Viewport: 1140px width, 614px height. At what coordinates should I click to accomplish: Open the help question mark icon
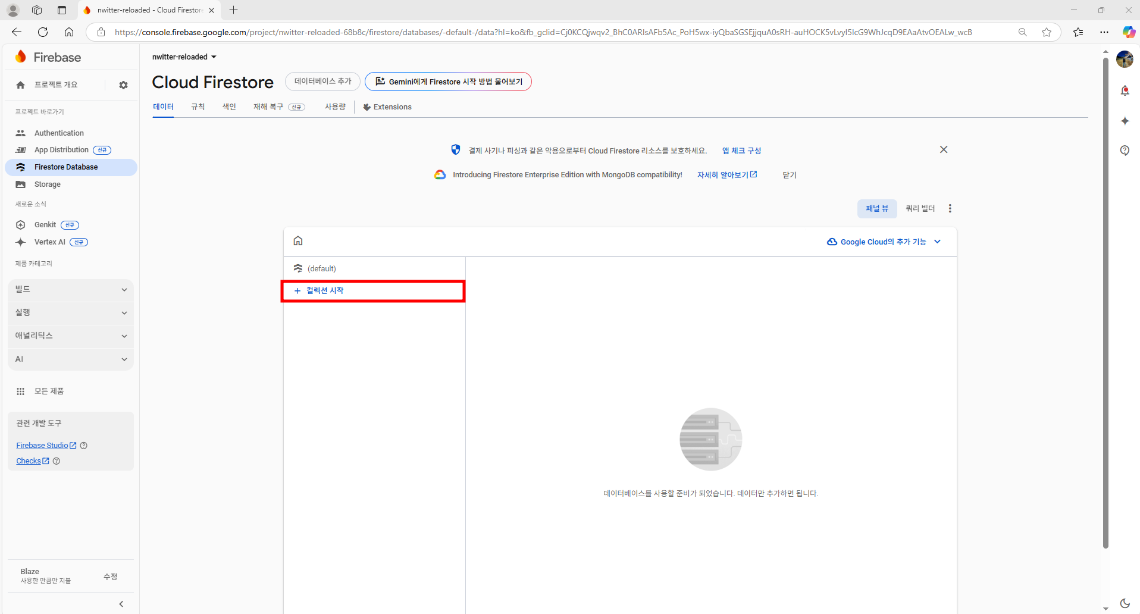click(x=1125, y=151)
